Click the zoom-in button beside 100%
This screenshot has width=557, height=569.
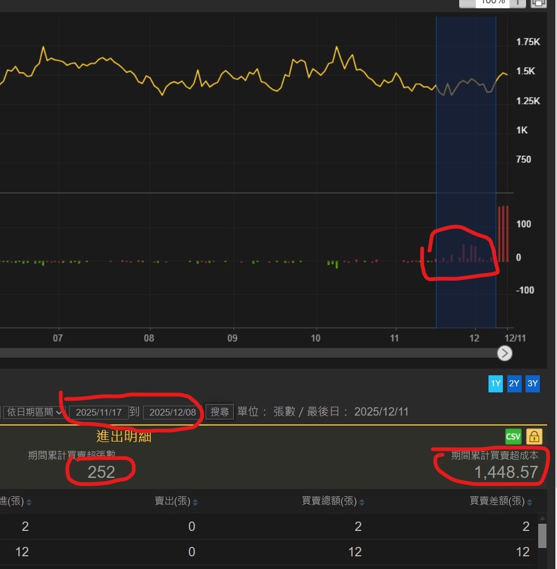[518, 3]
